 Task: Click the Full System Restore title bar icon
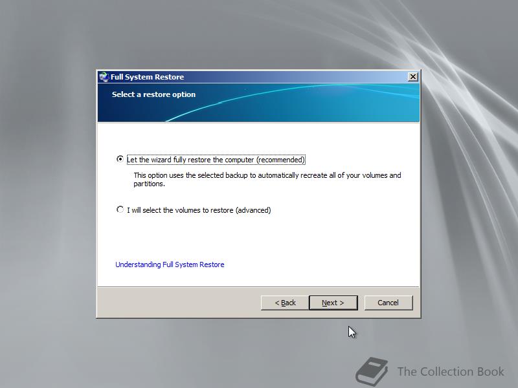104,77
